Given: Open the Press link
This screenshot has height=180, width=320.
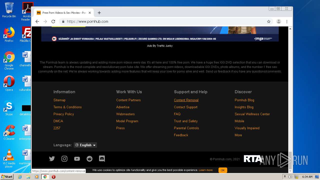Looking at the screenshot, I should point(120,128).
